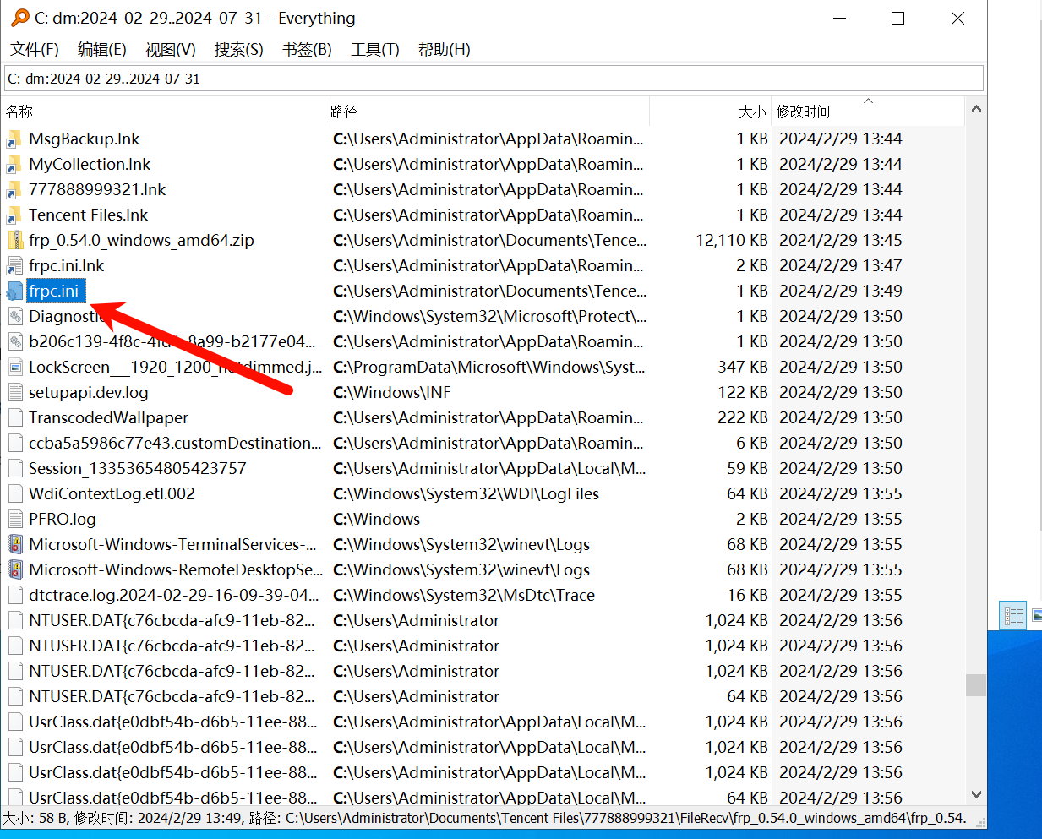Open the 工具(T) menu

[x=375, y=50]
